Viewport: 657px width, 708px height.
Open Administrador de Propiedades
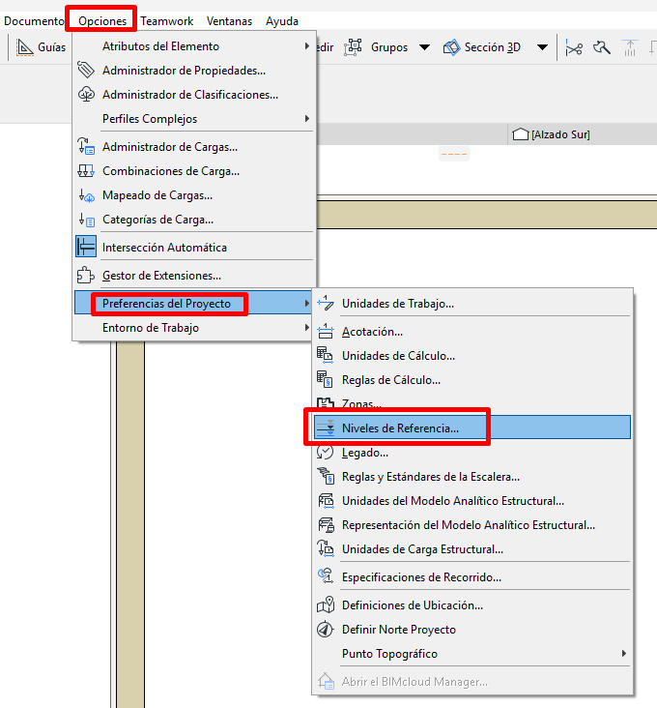point(184,71)
